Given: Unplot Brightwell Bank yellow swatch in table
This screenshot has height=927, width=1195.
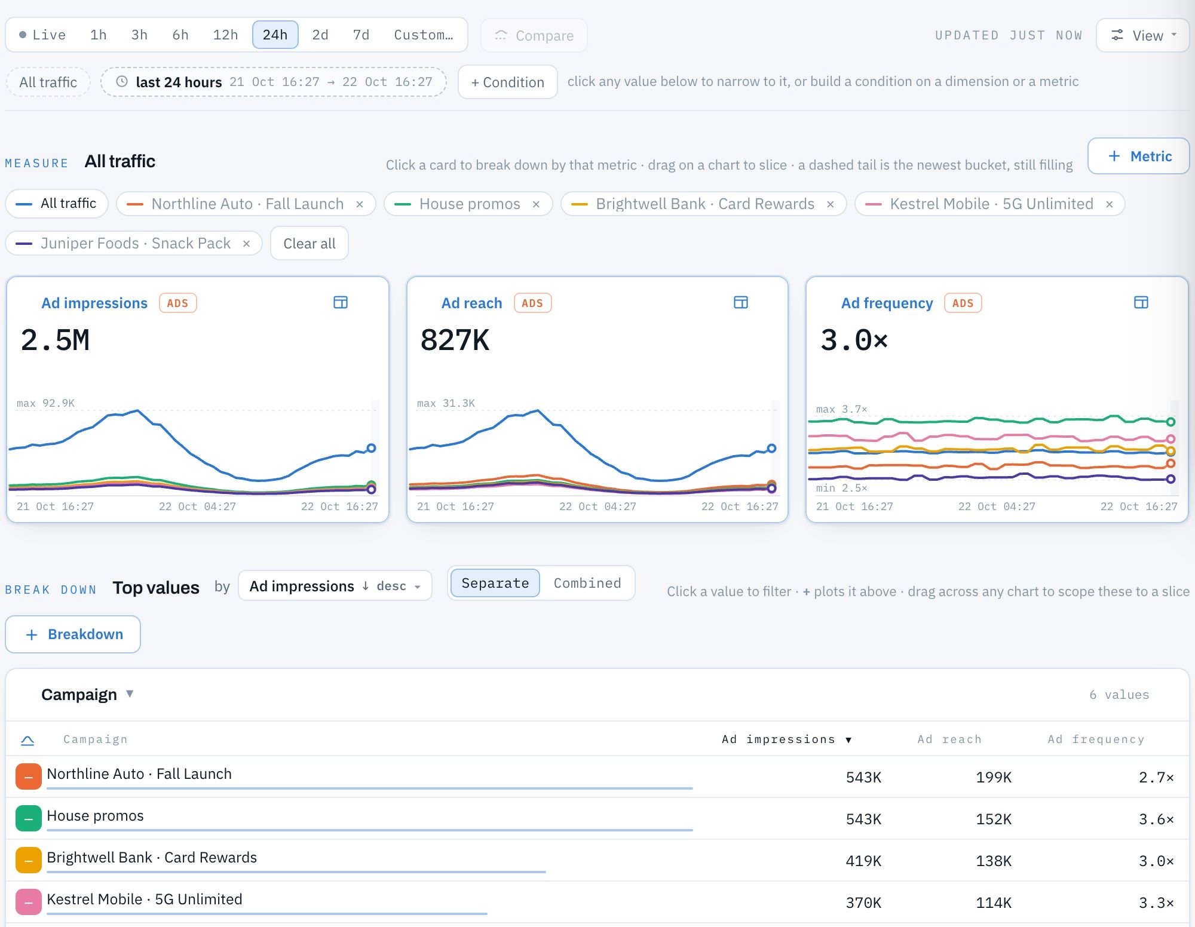Looking at the screenshot, I should point(29,860).
